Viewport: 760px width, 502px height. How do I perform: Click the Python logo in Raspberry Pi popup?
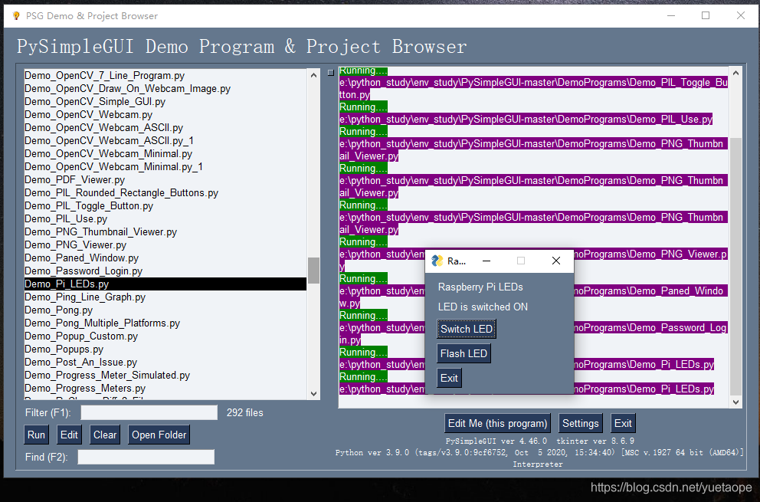(437, 261)
